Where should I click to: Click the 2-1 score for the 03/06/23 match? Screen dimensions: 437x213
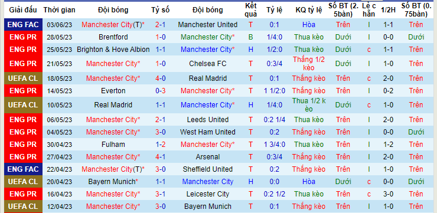pos(161,25)
